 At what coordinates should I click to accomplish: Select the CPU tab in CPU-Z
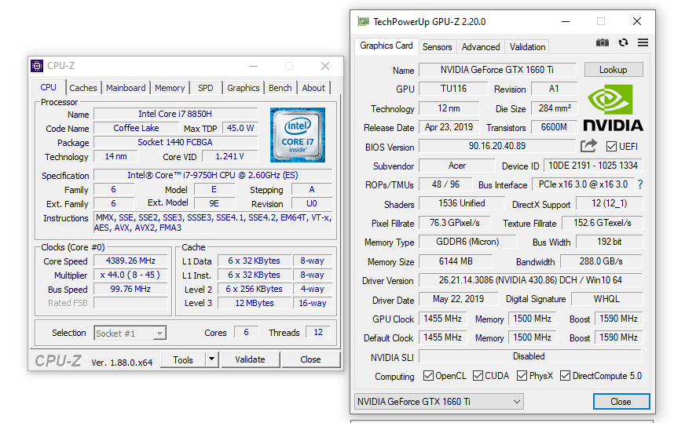(x=49, y=87)
